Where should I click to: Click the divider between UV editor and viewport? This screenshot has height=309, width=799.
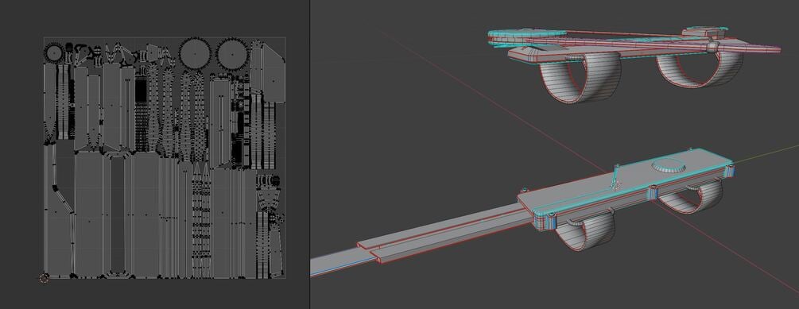[x=310, y=154]
